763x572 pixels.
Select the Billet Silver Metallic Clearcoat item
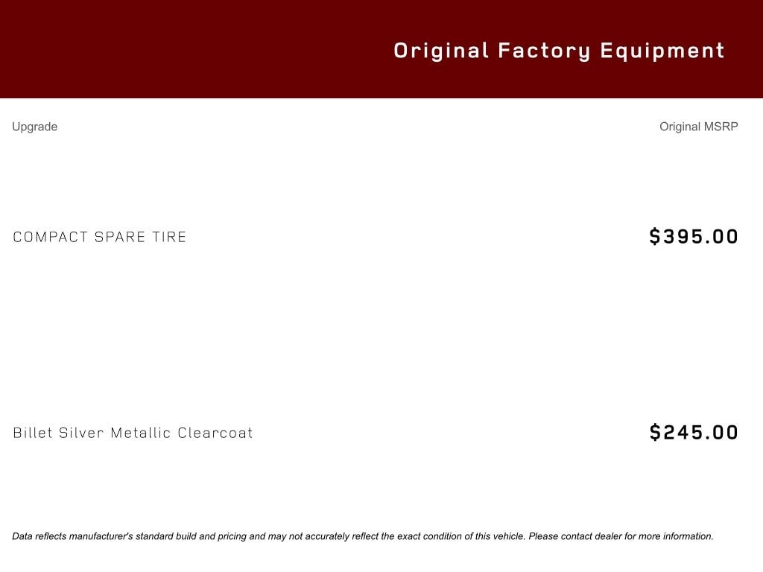coord(133,433)
